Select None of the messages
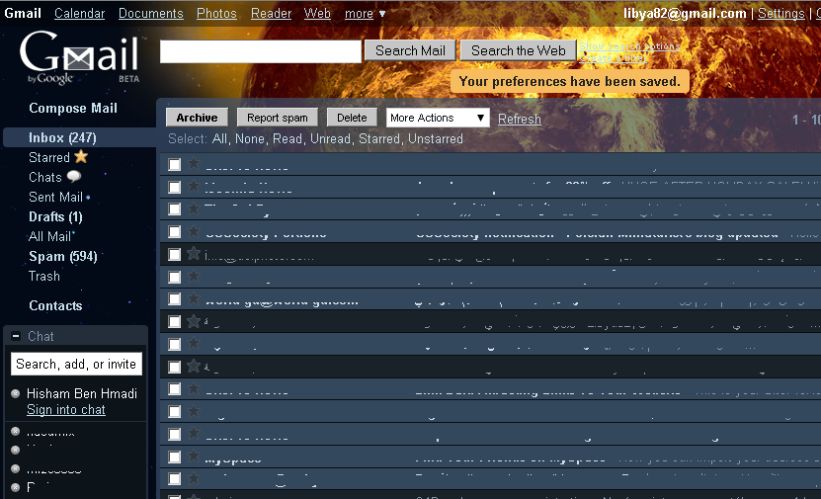The height and width of the screenshot is (499, 821). tap(251, 139)
